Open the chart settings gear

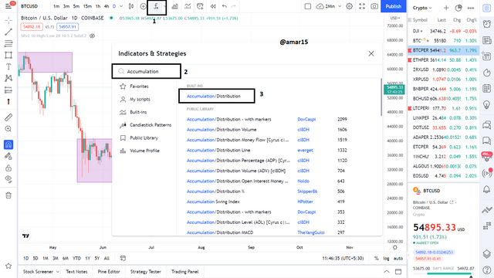tap(349, 6)
